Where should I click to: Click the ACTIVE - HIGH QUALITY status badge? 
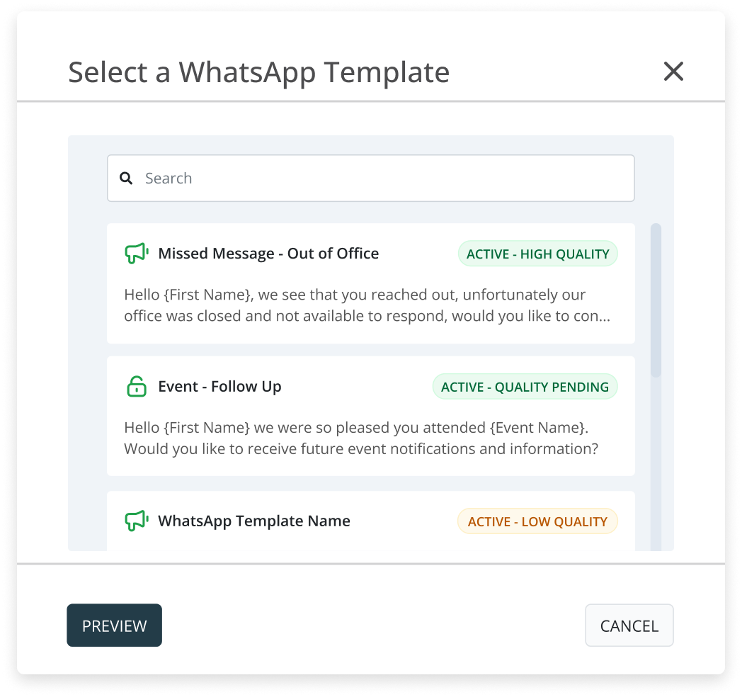(x=537, y=253)
